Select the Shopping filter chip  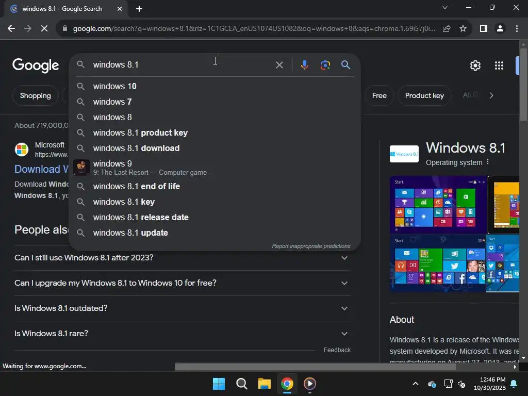point(36,95)
